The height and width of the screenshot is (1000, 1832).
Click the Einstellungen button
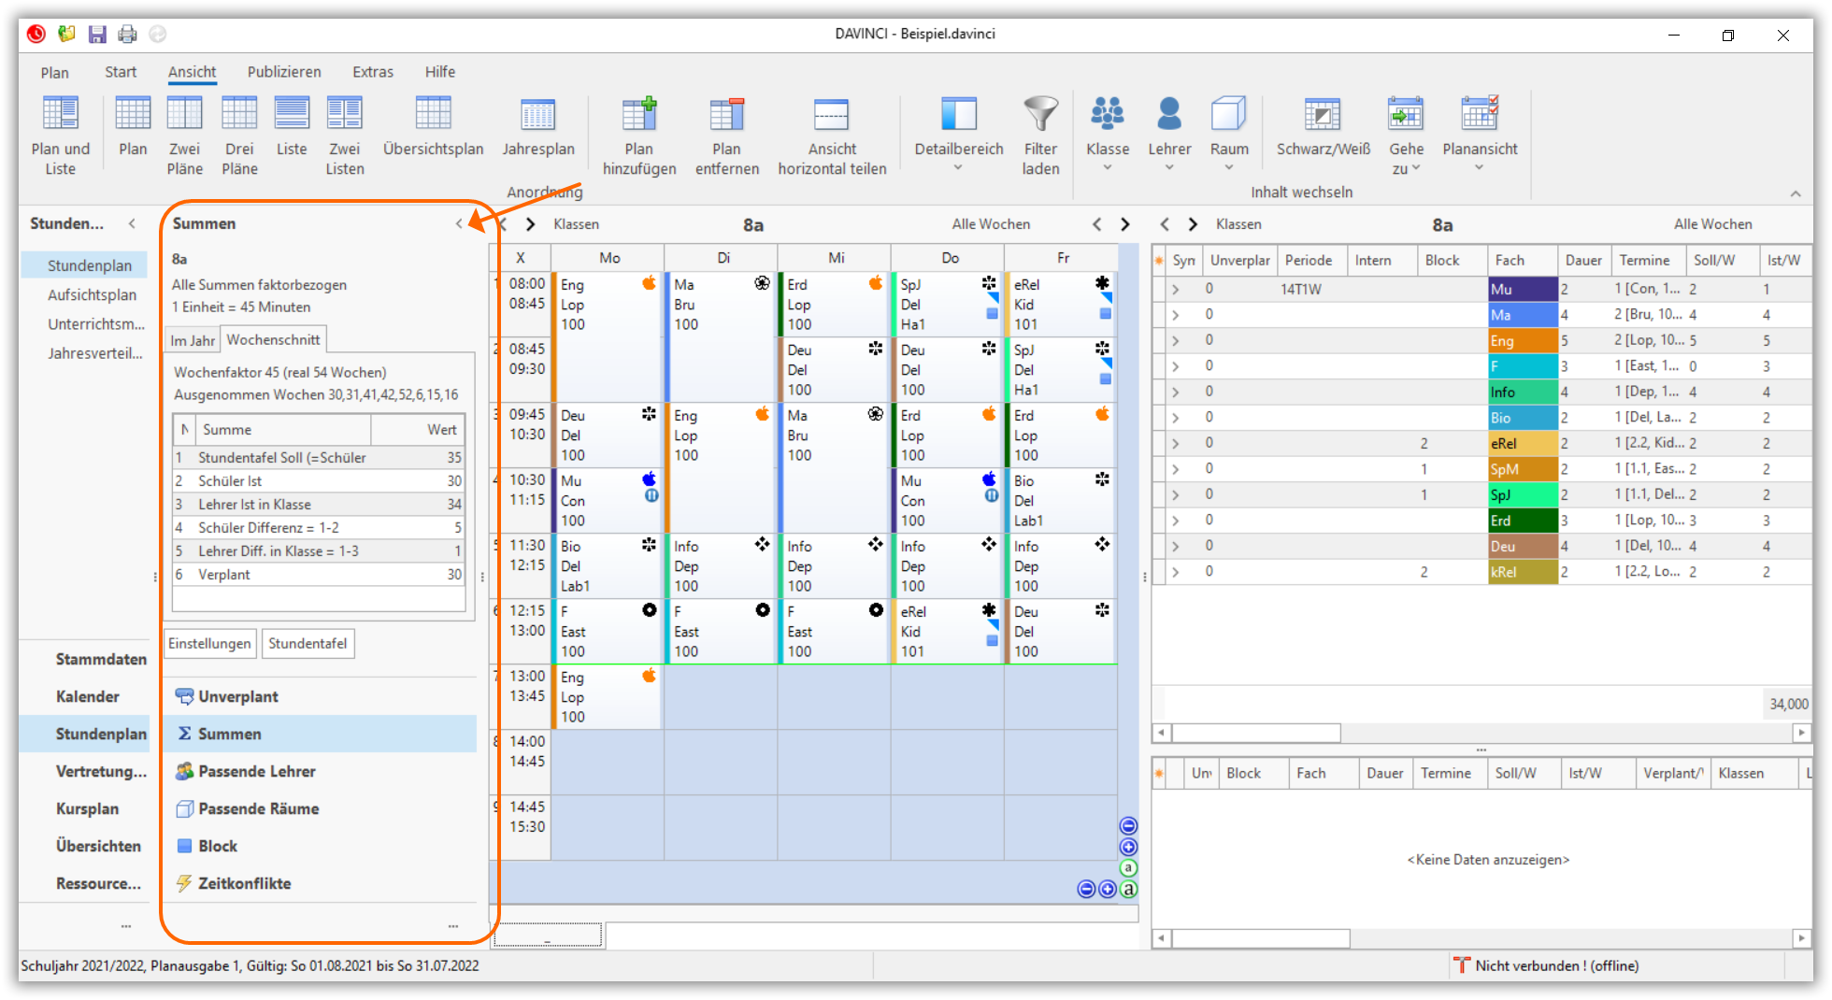(209, 644)
